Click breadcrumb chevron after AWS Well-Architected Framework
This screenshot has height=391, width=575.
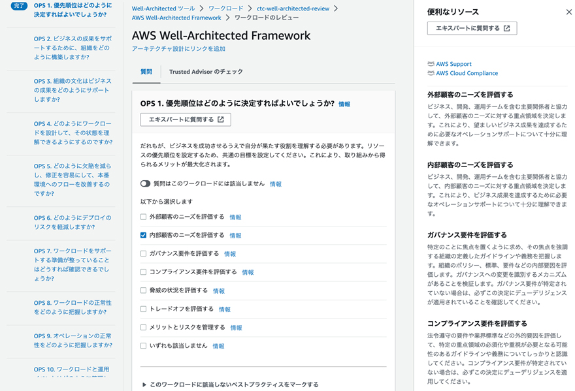[x=228, y=18]
